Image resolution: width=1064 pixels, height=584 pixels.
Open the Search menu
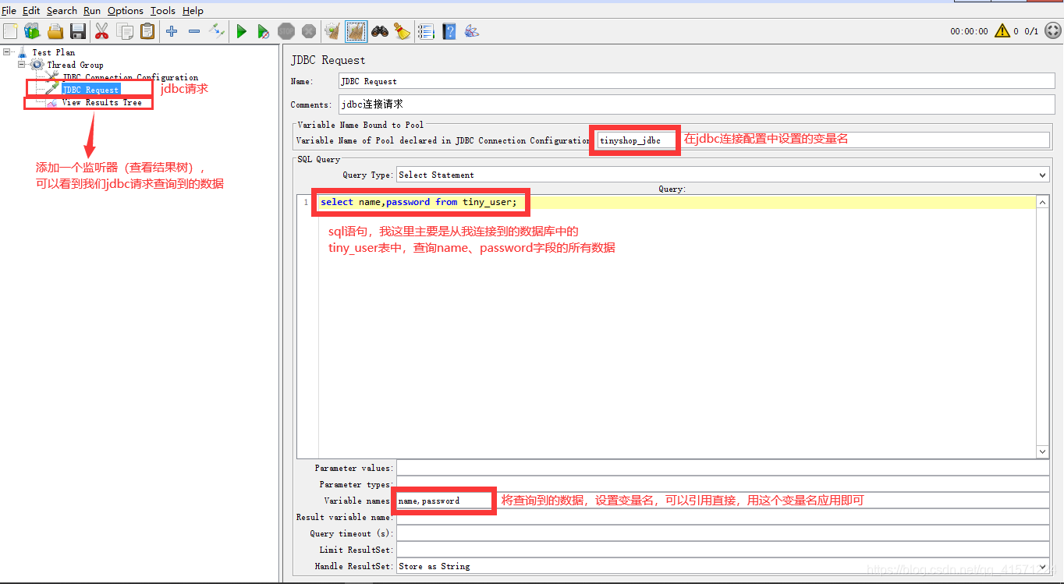[62, 10]
